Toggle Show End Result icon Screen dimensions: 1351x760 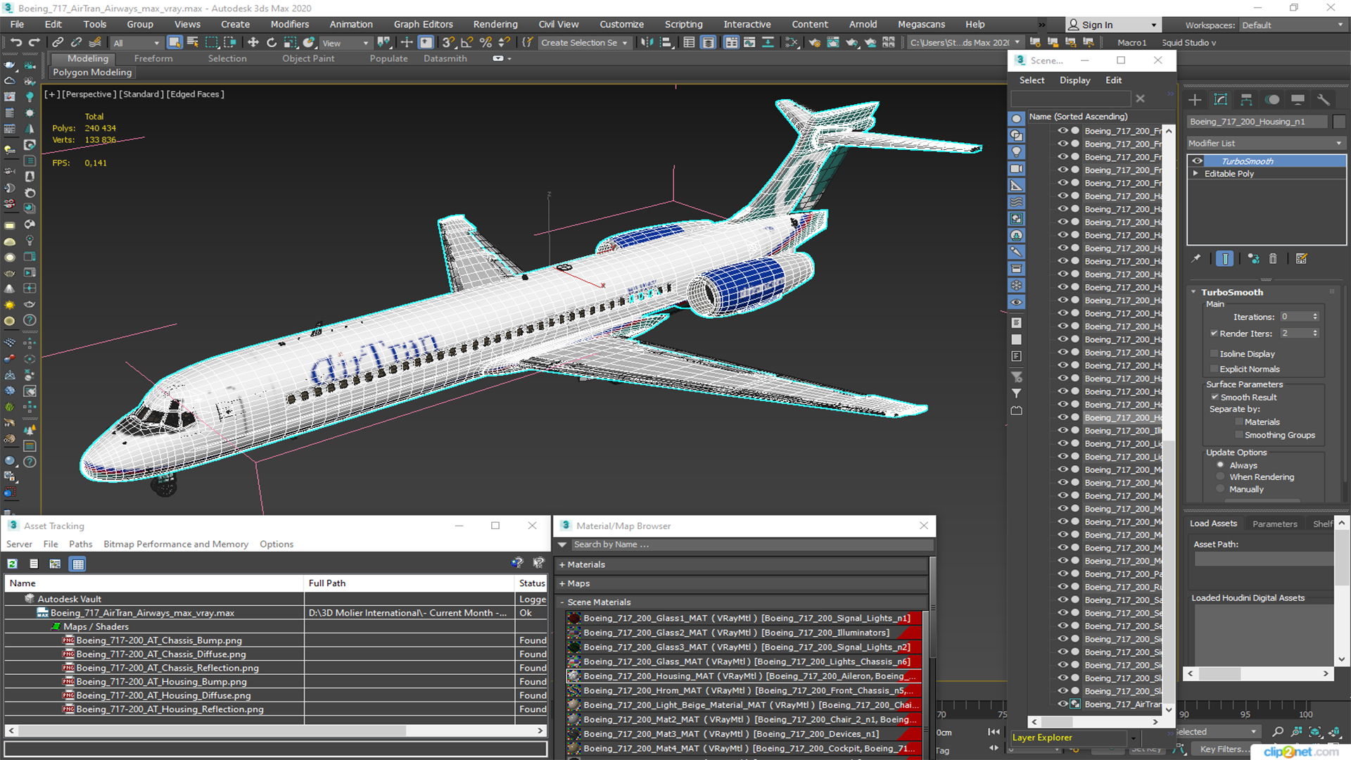1225,259
